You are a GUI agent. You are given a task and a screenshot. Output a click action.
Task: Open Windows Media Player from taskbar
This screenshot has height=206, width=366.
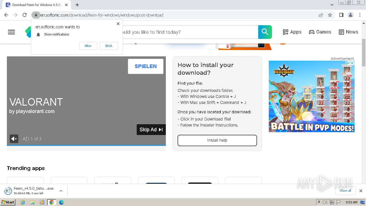coord(42,202)
